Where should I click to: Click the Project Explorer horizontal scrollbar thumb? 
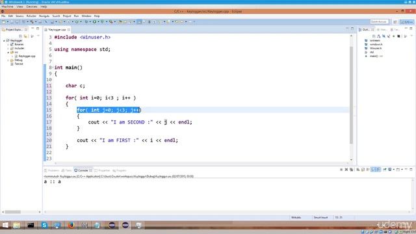(x=13, y=212)
